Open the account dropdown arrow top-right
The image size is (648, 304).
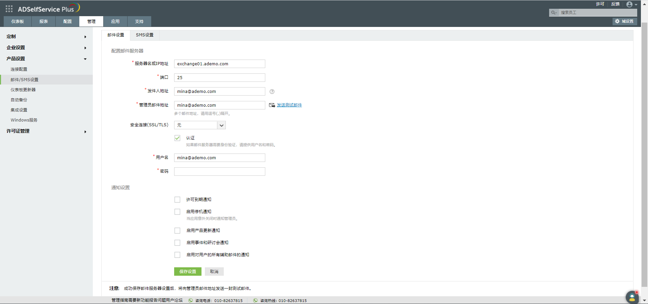pos(636,4)
